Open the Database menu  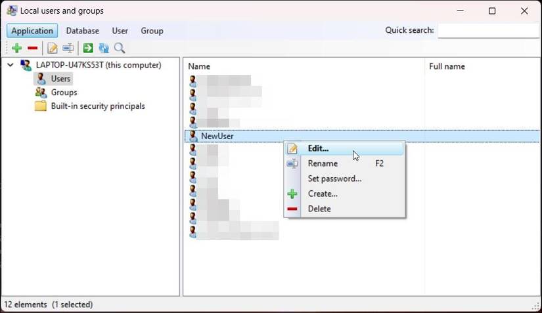tap(83, 31)
